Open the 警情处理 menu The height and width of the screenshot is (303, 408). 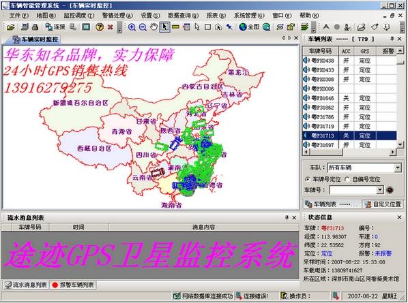coord(117,16)
